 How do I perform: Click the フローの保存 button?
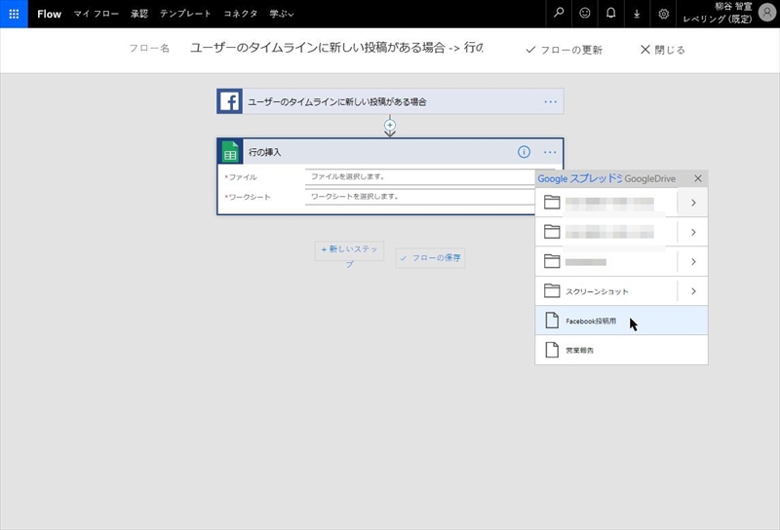click(x=430, y=258)
